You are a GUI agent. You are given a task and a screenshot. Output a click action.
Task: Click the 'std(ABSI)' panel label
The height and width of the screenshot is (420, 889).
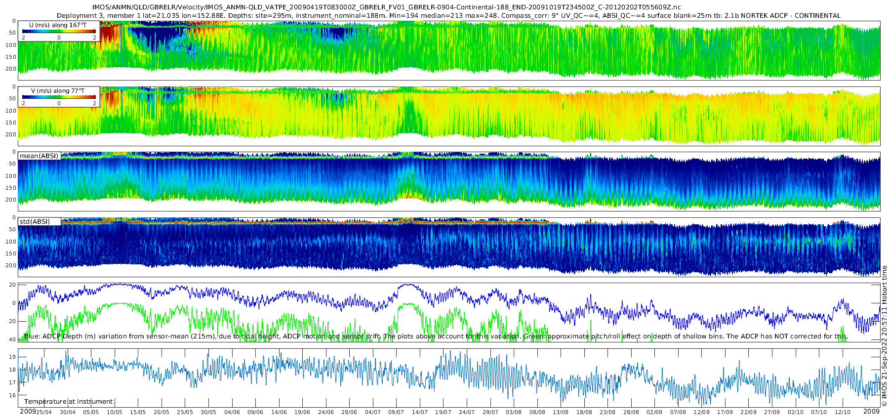35,221
